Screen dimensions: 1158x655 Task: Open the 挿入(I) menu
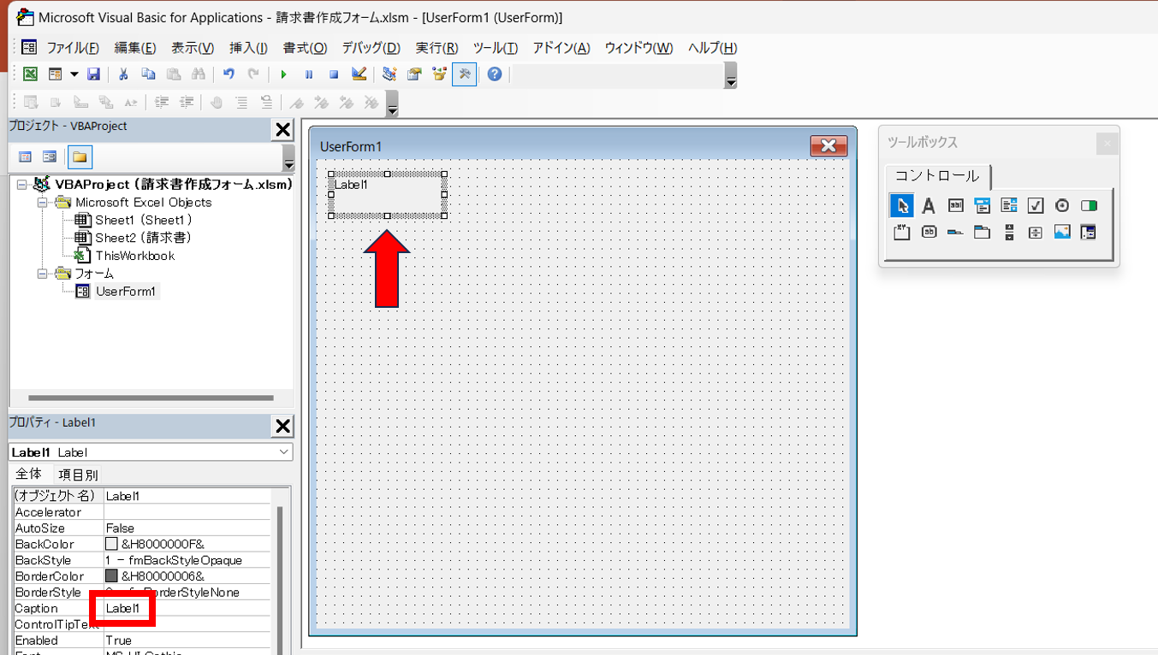(x=248, y=48)
